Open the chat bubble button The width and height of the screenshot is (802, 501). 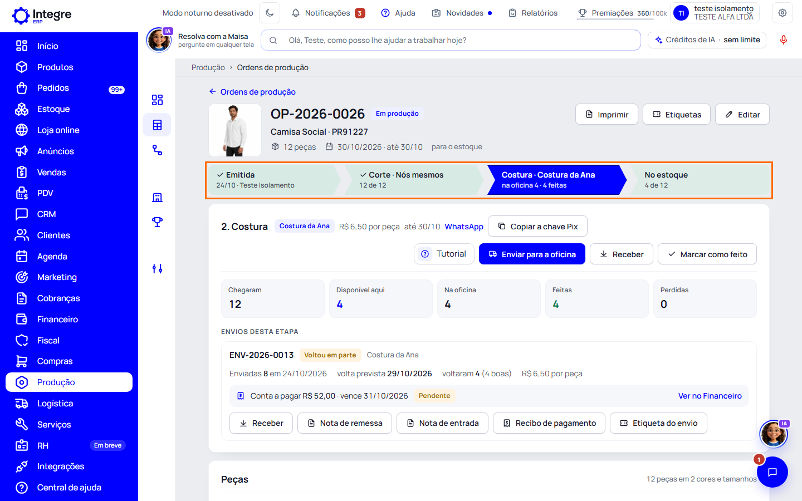point(772,472)
